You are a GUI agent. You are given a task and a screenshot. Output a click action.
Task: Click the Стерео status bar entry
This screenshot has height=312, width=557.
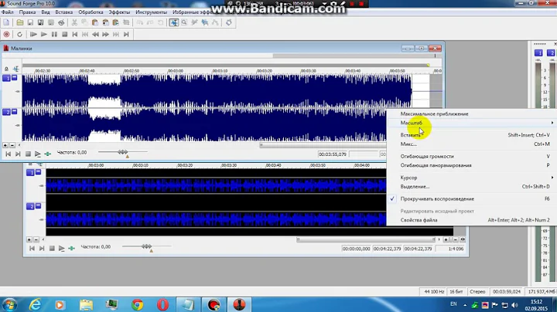477,291
